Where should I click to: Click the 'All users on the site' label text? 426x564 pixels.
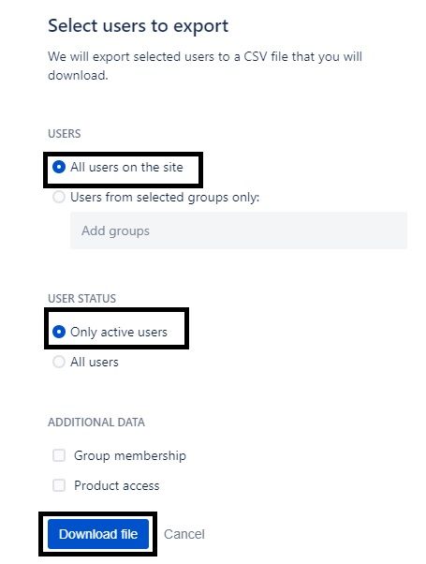[126, 168]
